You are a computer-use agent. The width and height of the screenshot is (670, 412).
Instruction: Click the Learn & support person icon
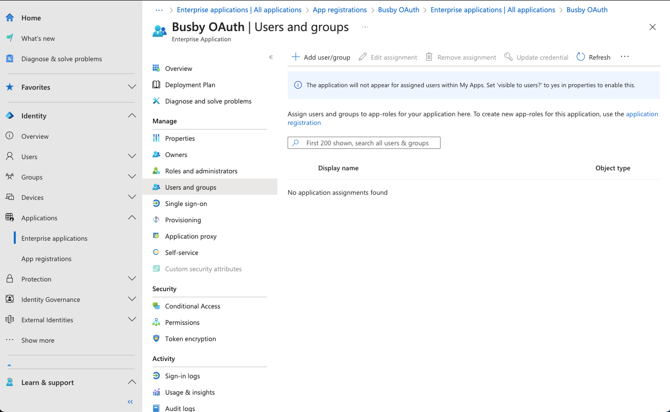(x=10, y=382)
